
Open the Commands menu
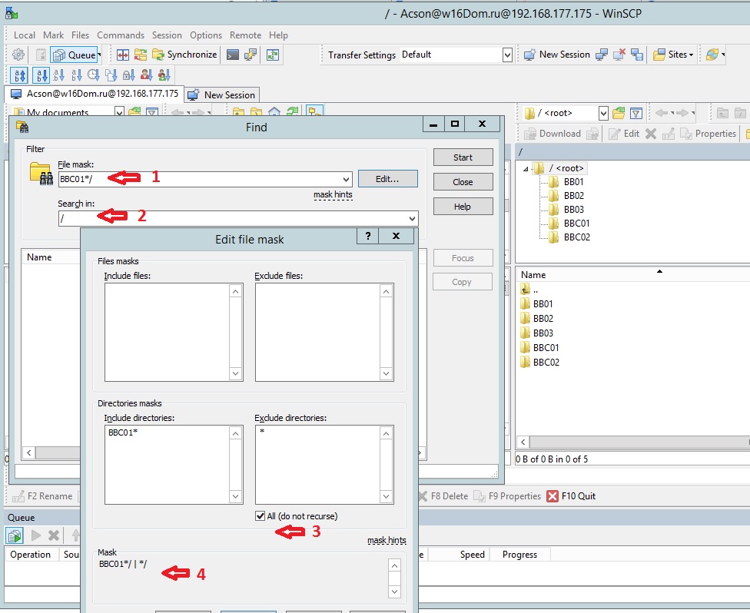click(120, 35)
